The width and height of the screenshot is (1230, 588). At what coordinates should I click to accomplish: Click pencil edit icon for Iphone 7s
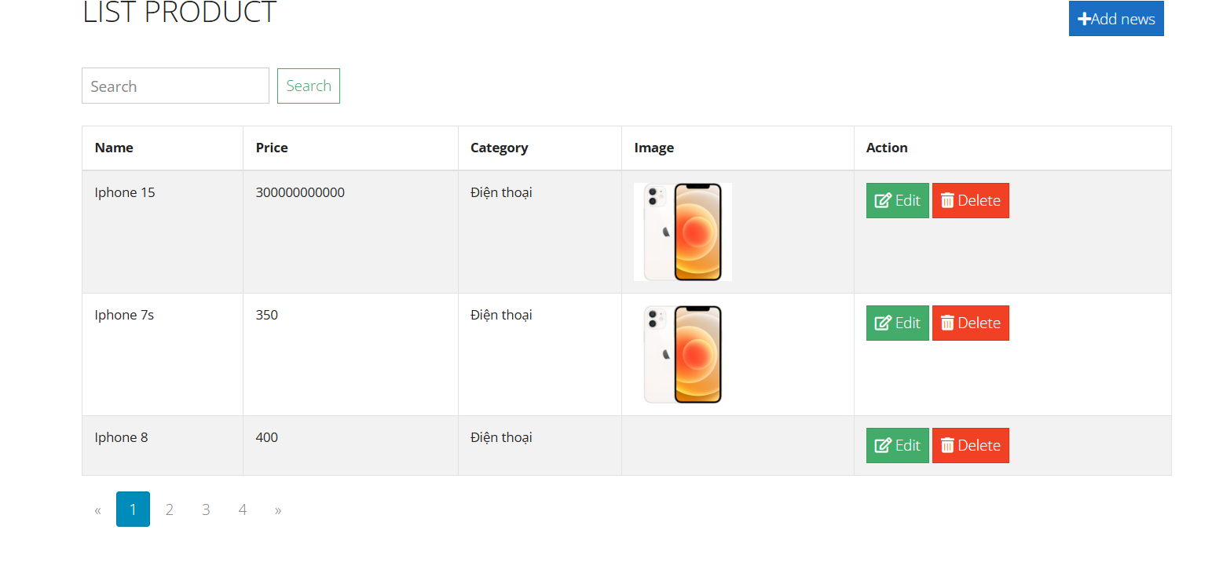883,323
